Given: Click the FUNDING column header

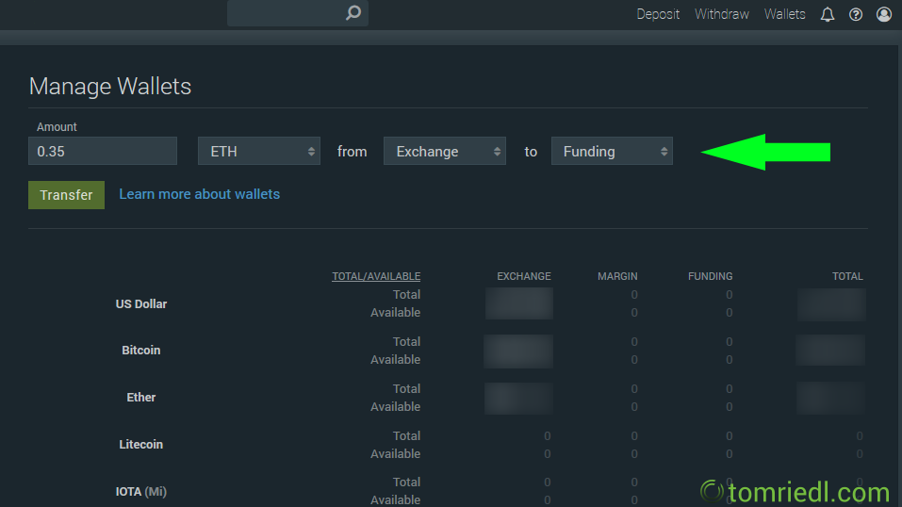Looking at the screenshot, I should (x=710, y=276).
